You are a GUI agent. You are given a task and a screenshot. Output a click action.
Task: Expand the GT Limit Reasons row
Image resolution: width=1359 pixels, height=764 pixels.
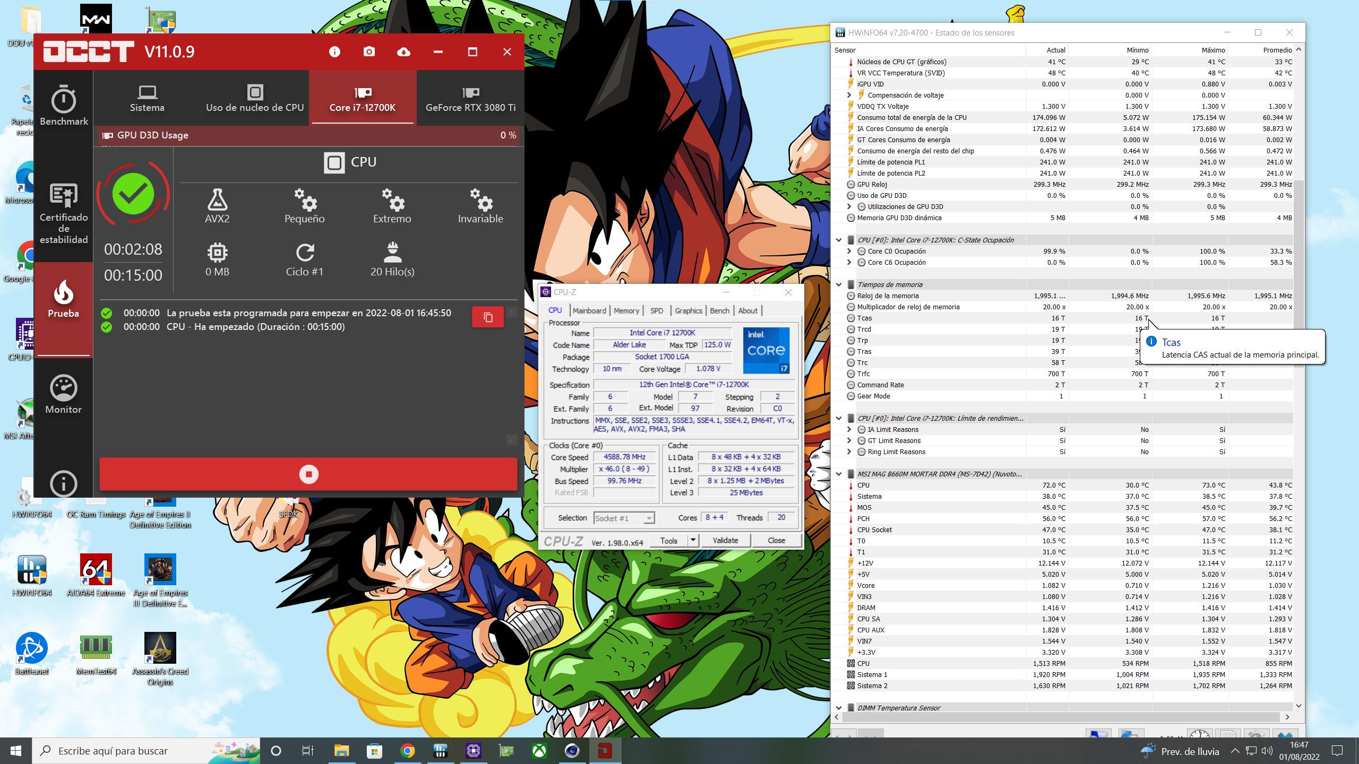[849, 440]
